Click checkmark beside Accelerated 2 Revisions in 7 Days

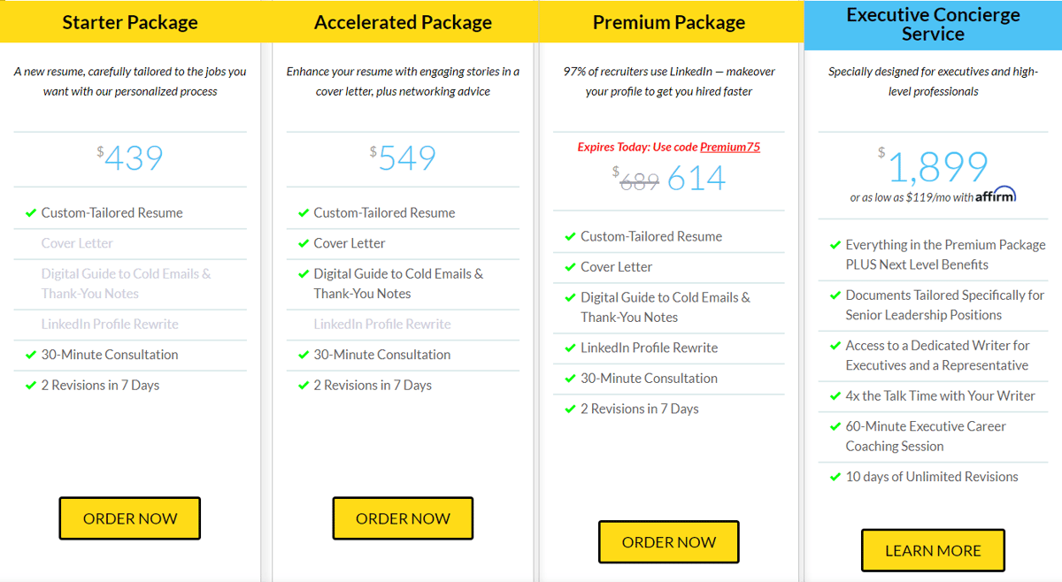coord(304,386)
